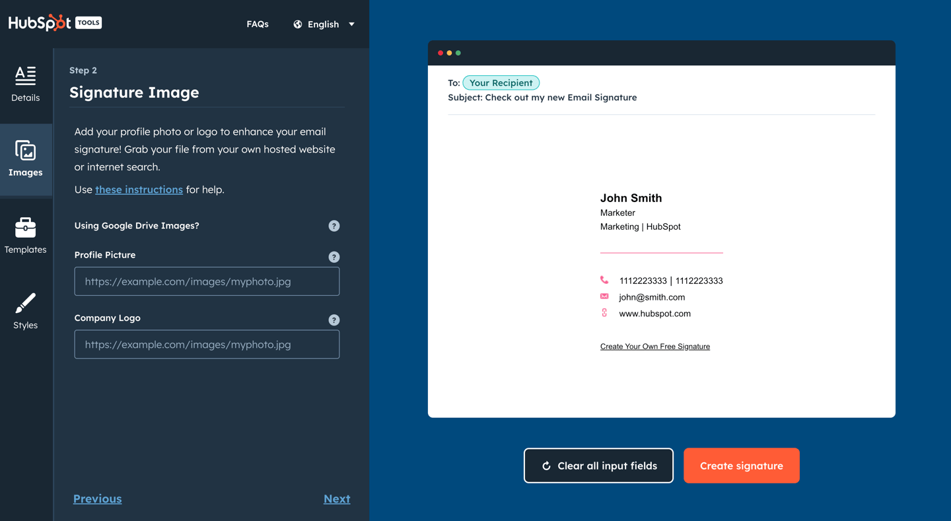The width and height of the screenshot is (951, 521).
Task: Proceed with the Next link
Action: click(337, 499)
